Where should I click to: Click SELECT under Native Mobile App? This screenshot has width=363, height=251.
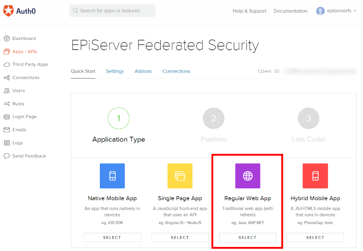[112, 237]
